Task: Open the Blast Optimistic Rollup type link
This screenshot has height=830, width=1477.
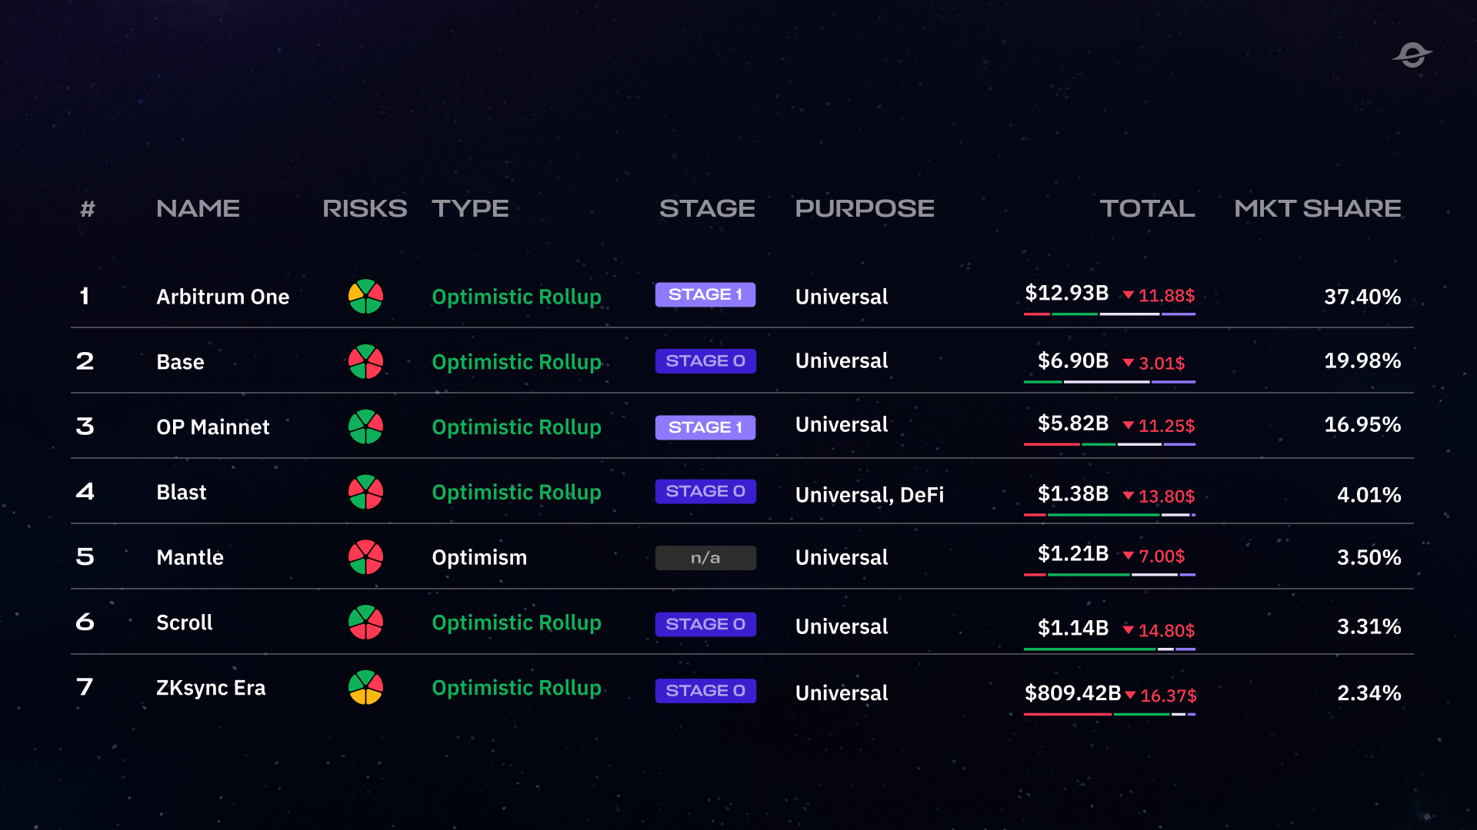Action: [x=516, y=493]
